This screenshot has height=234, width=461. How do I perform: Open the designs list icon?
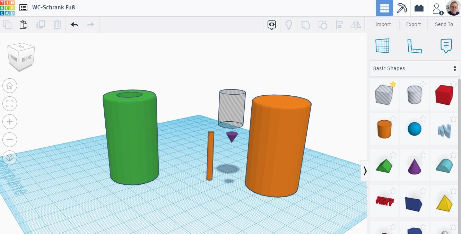[23, 8]
